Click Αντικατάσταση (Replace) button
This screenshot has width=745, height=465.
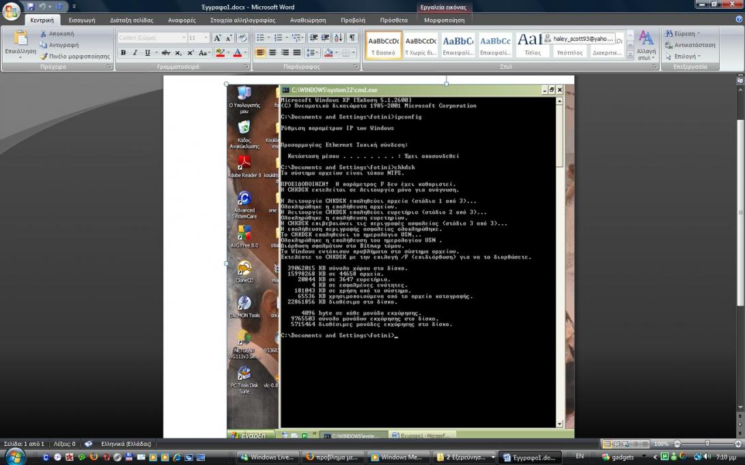coord(690,45)
